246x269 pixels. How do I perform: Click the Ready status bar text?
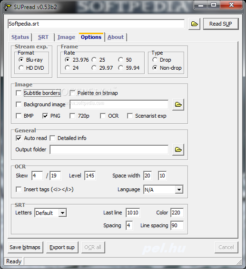[x=14, y=261]
